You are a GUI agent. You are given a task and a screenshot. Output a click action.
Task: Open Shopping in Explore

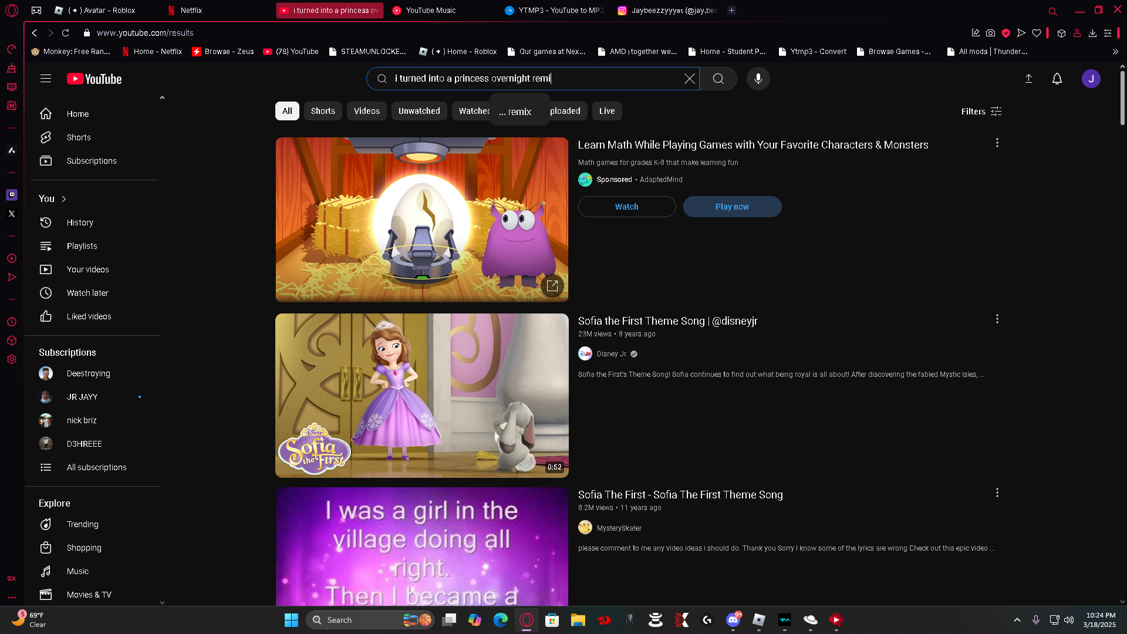click(94, 548)
